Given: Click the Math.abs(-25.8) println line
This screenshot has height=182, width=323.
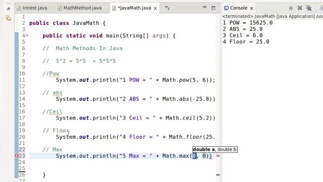Looking at the screenshot, I should 136,99.
